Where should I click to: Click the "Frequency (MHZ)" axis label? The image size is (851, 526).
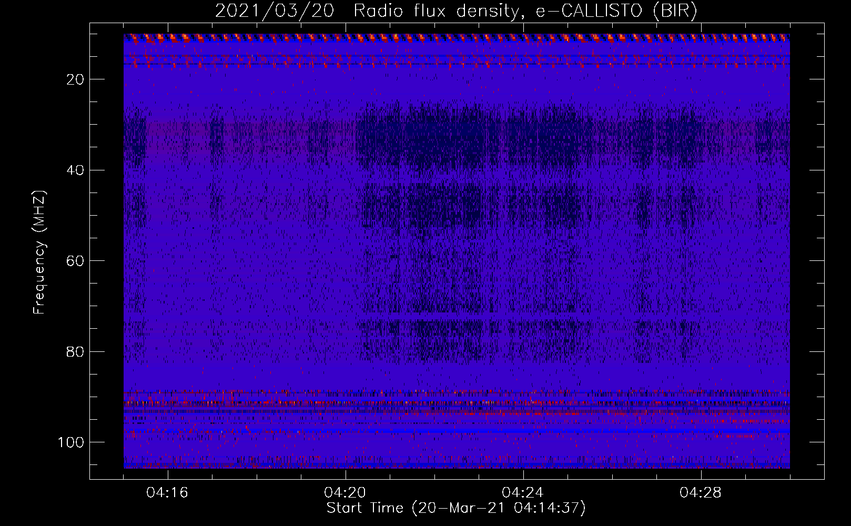coord(40,252)
